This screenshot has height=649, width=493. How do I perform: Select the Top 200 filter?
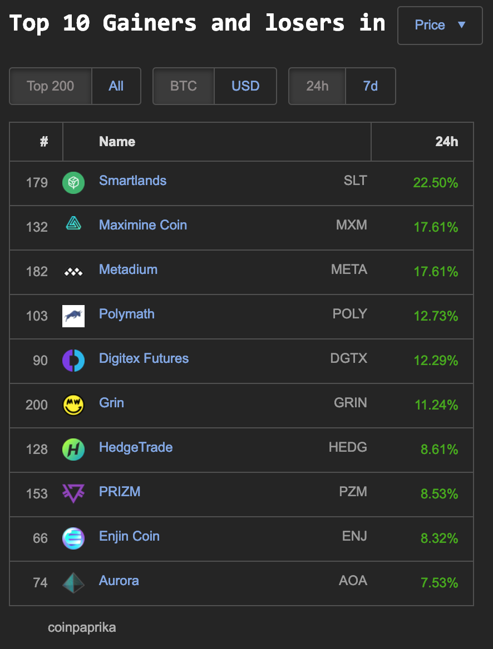(x=51, y=86)
